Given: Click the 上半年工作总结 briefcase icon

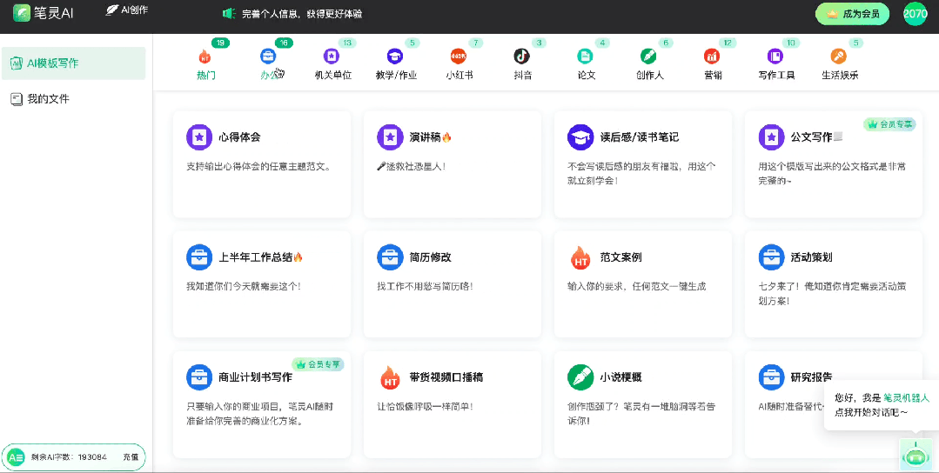Looking at the screenshot, I should (199, 257).
